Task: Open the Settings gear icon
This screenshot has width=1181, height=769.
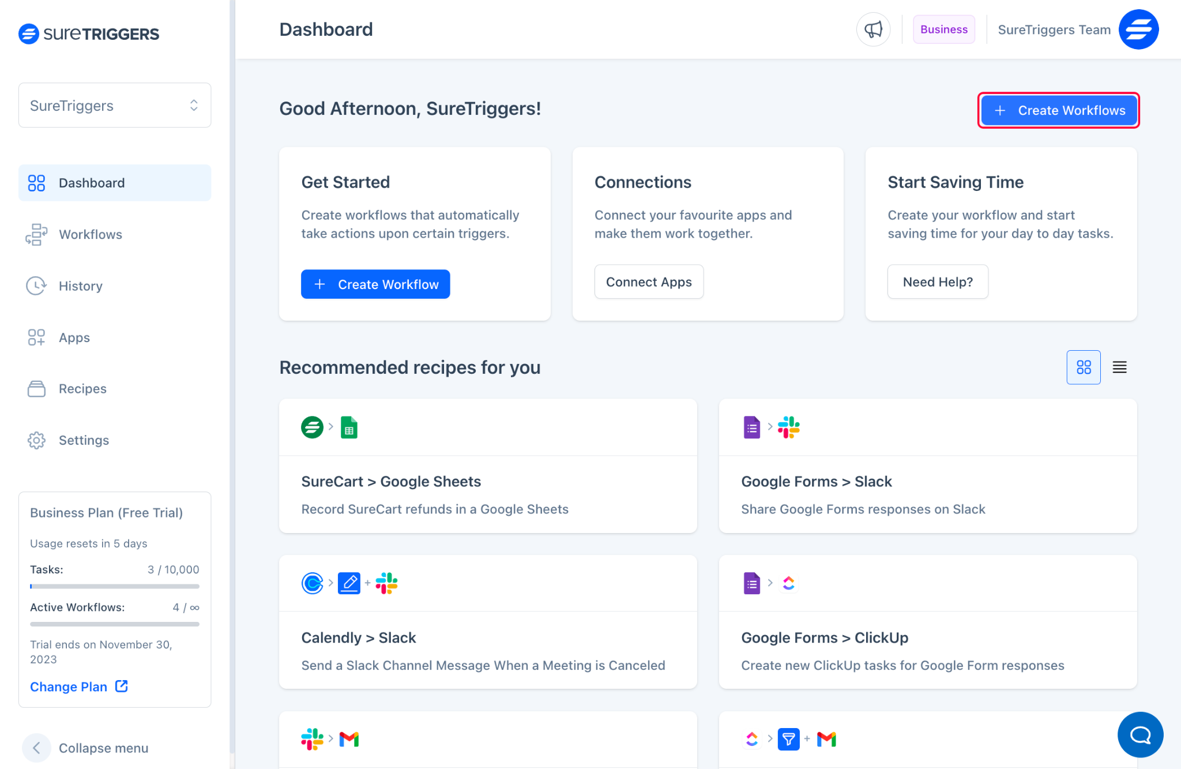Action: click(35, 439)
